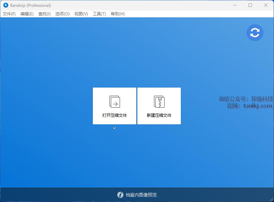Image resolution: width=274 pixels, height=202 pixels.
Task: Click the open archive folder-arrow icon
Action: pyautogui.click(x=115, y=102)
